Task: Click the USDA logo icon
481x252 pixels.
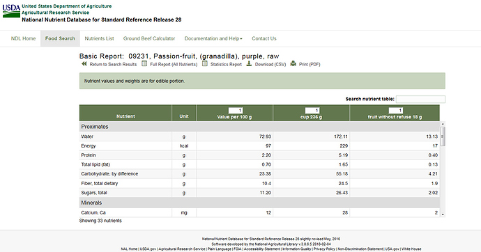Action: pos(11,10)
